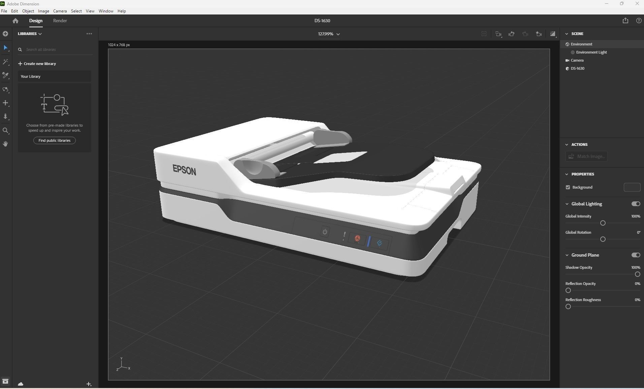Collapse the Scene panel
Image resolution: width=644 pixels, height=389 pixels.
pos(567,34)
